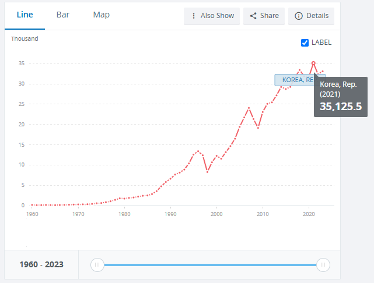Click the 2007 peak before the 2009 drop
This screenshot has width=374, height=283.
[249, 108]
